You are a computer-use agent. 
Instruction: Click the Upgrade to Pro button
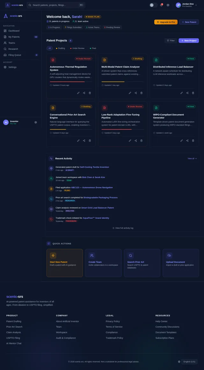coord(166,22)
